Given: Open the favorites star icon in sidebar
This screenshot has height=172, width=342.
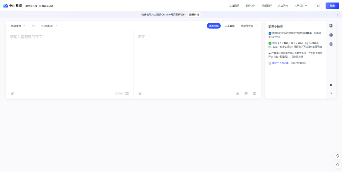Looking at the screenshot, I should point(331,44).
